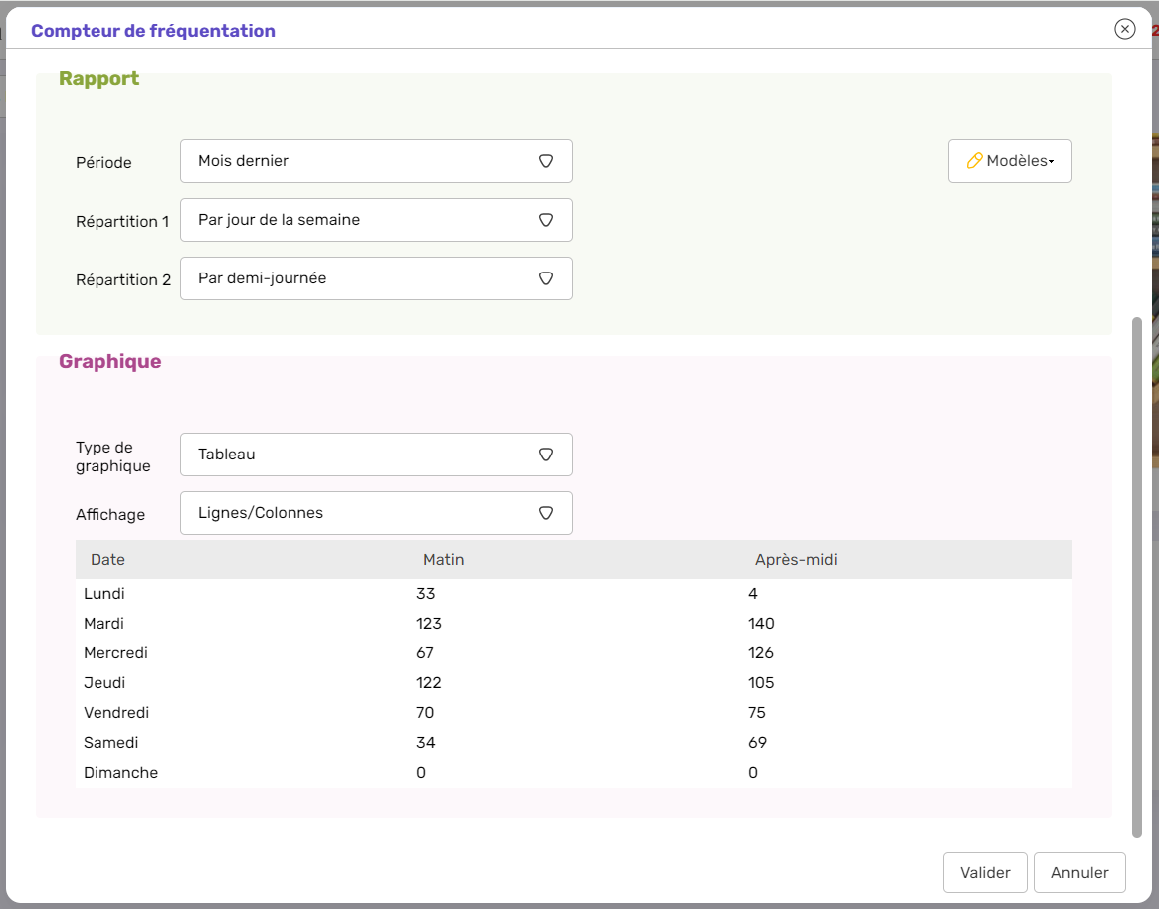Image resolution: width=1159 pixels, height=909 pixels.
Task: Click the Répartition 2 dropdown arrow icon
Action: tap(545, 278)
